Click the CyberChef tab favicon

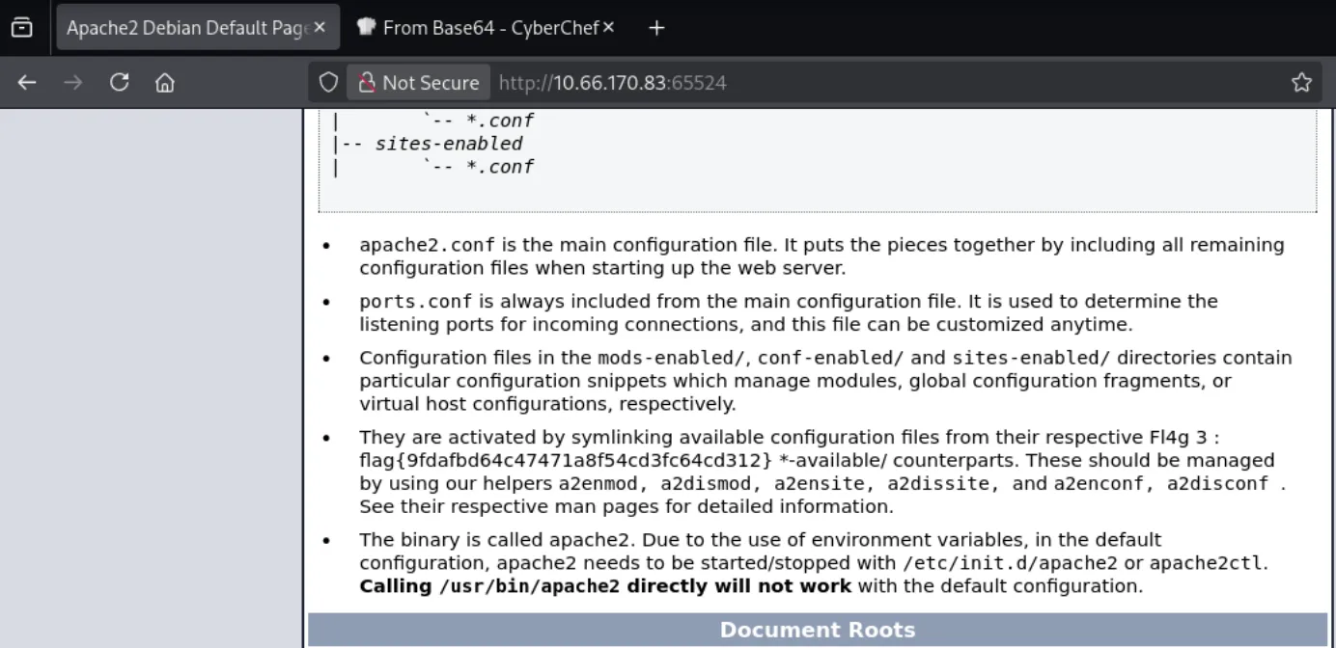[x=366, y=27]
